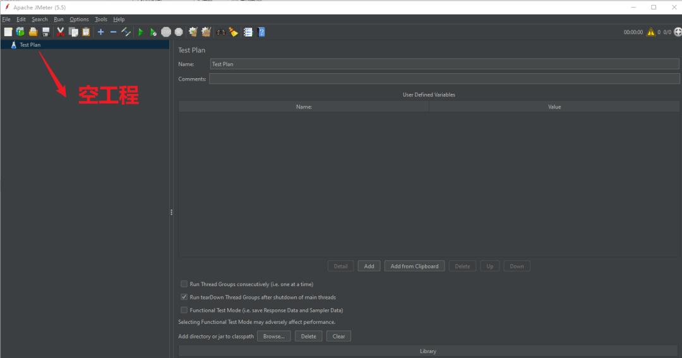
Task: Click the Name input field
Action: click(x=445, y=64)
